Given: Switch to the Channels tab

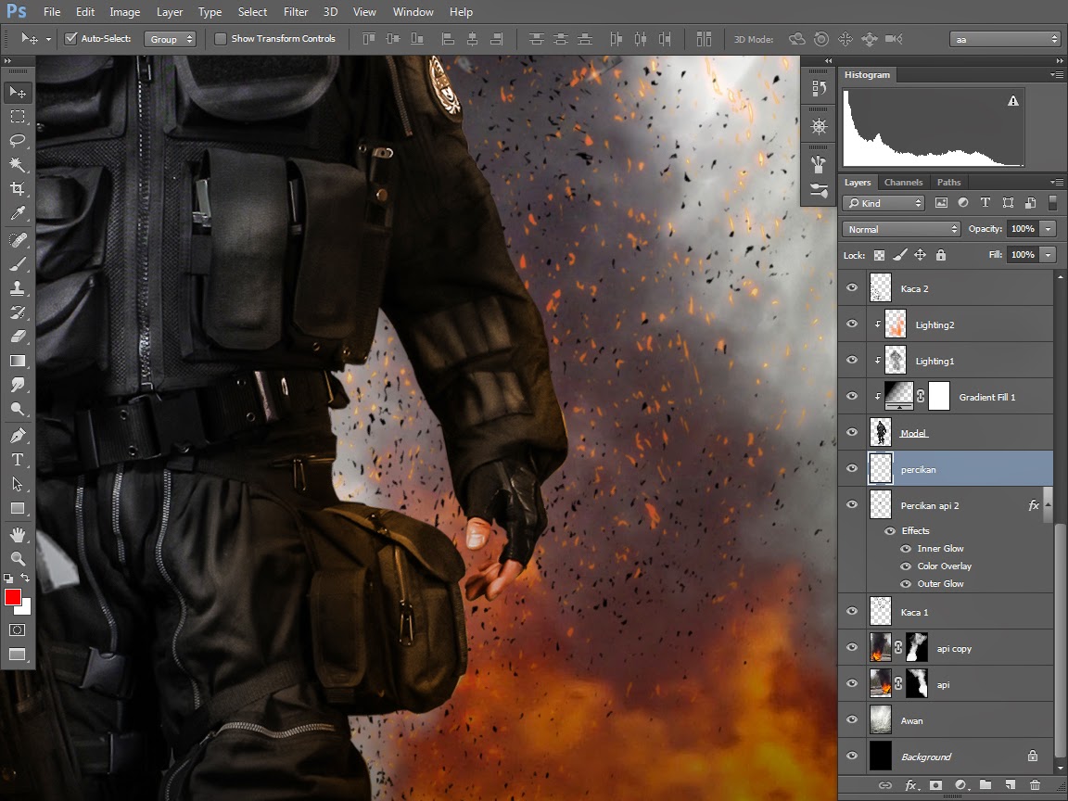Looking at the screenshot, I should click(903, 183).
